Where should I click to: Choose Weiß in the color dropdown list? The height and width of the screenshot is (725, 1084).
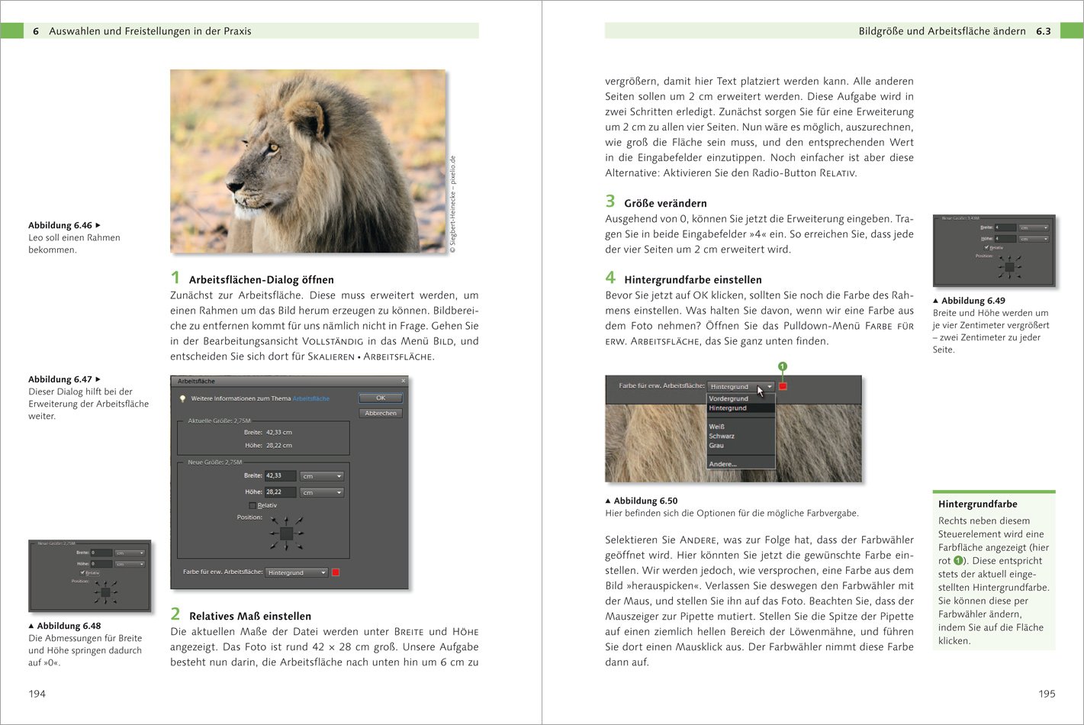716,427
